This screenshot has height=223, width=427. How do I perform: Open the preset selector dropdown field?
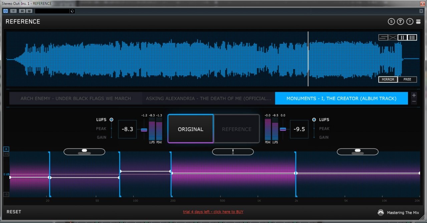[54, 11]
